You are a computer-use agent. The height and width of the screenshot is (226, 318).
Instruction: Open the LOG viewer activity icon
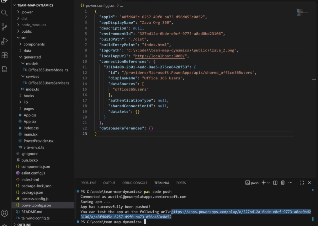pyautogui.click(x=4, y=69)
